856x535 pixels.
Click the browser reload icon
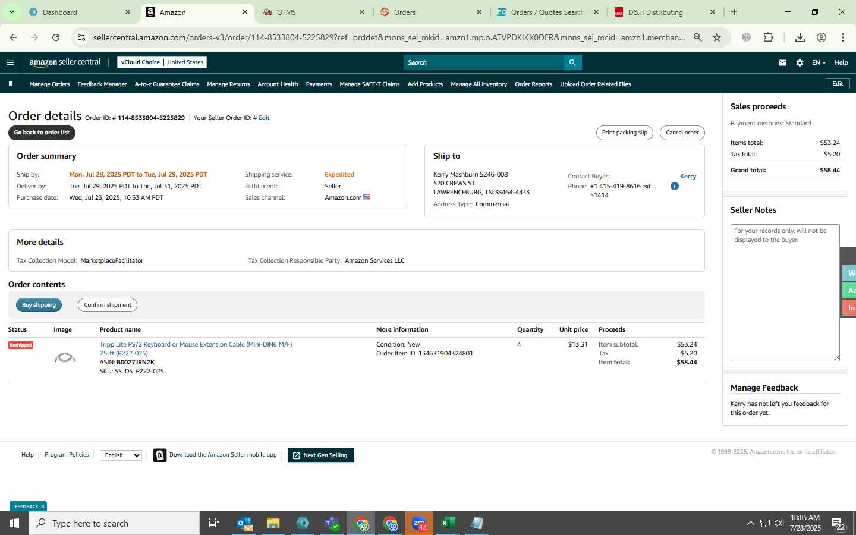[x=56, y=37]
